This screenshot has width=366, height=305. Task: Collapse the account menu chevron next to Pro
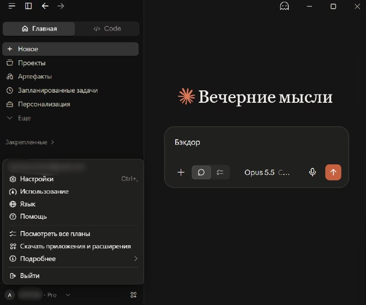coord(68,295)
